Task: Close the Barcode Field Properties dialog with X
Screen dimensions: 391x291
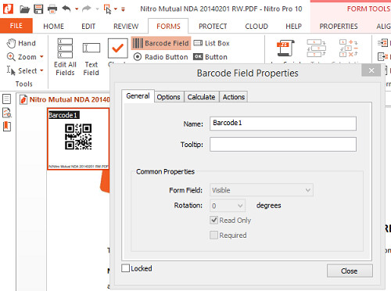Action: 371,70
